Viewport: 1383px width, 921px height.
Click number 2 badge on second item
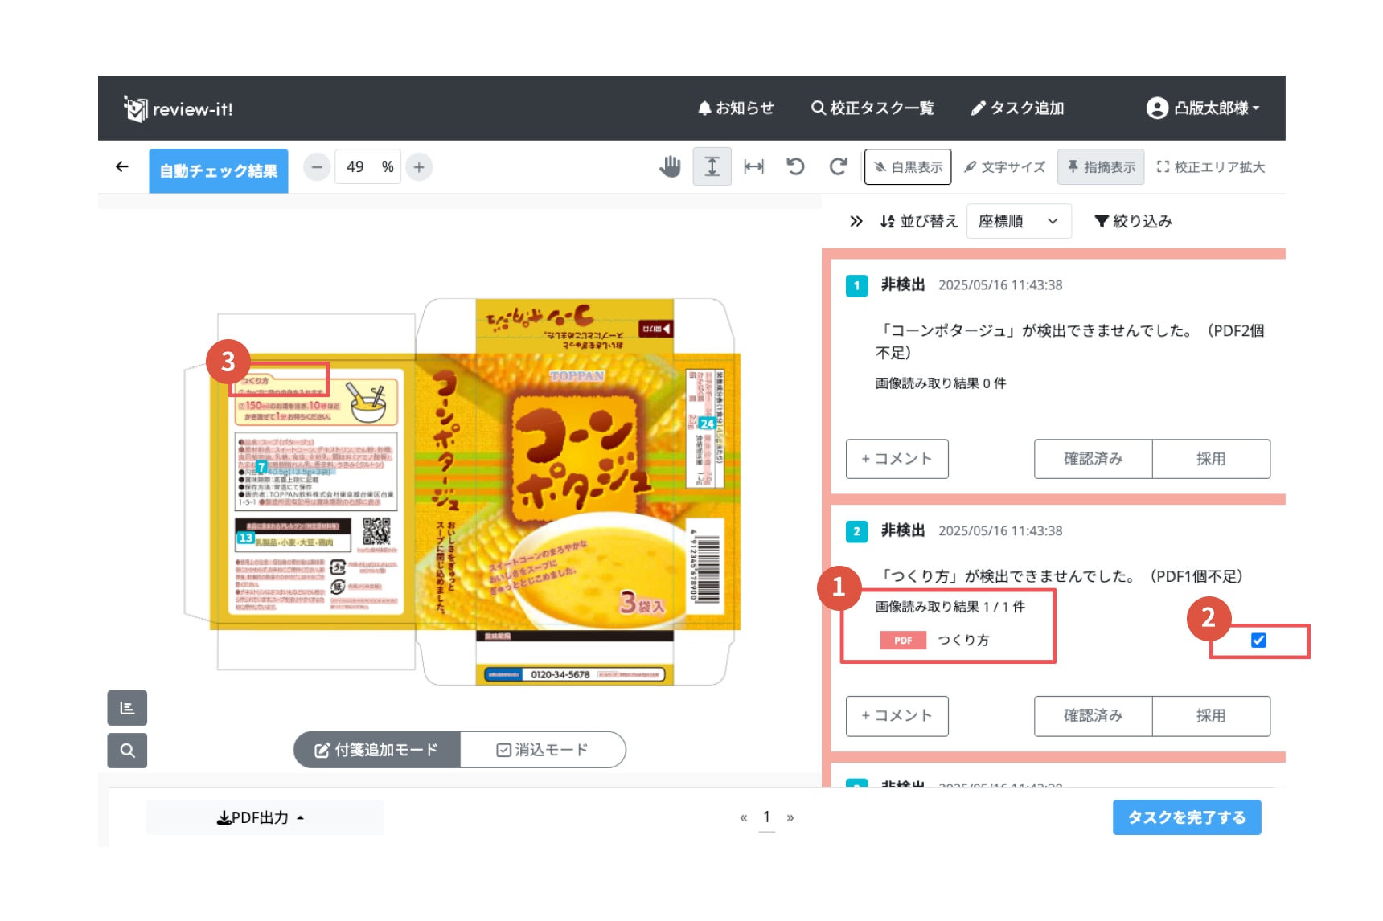(x=857, y=531)
